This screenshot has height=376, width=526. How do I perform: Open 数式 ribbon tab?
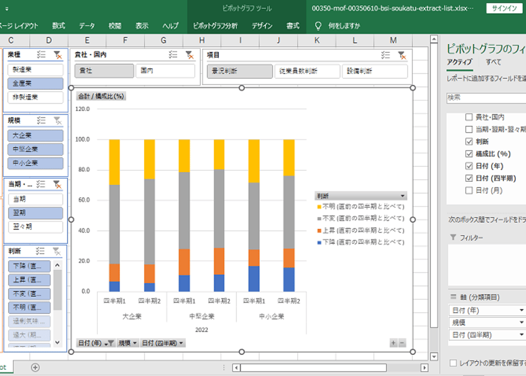(x=59, y=26)
